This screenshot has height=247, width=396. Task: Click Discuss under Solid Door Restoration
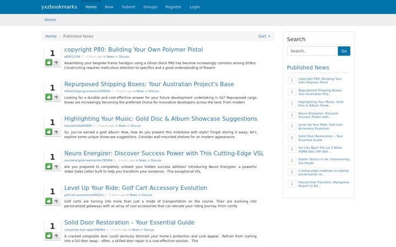coord(149,230)
